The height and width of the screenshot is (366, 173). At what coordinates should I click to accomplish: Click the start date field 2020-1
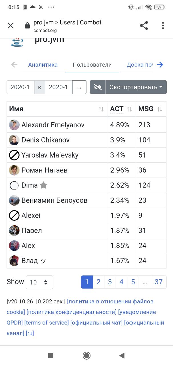point(20,87)
